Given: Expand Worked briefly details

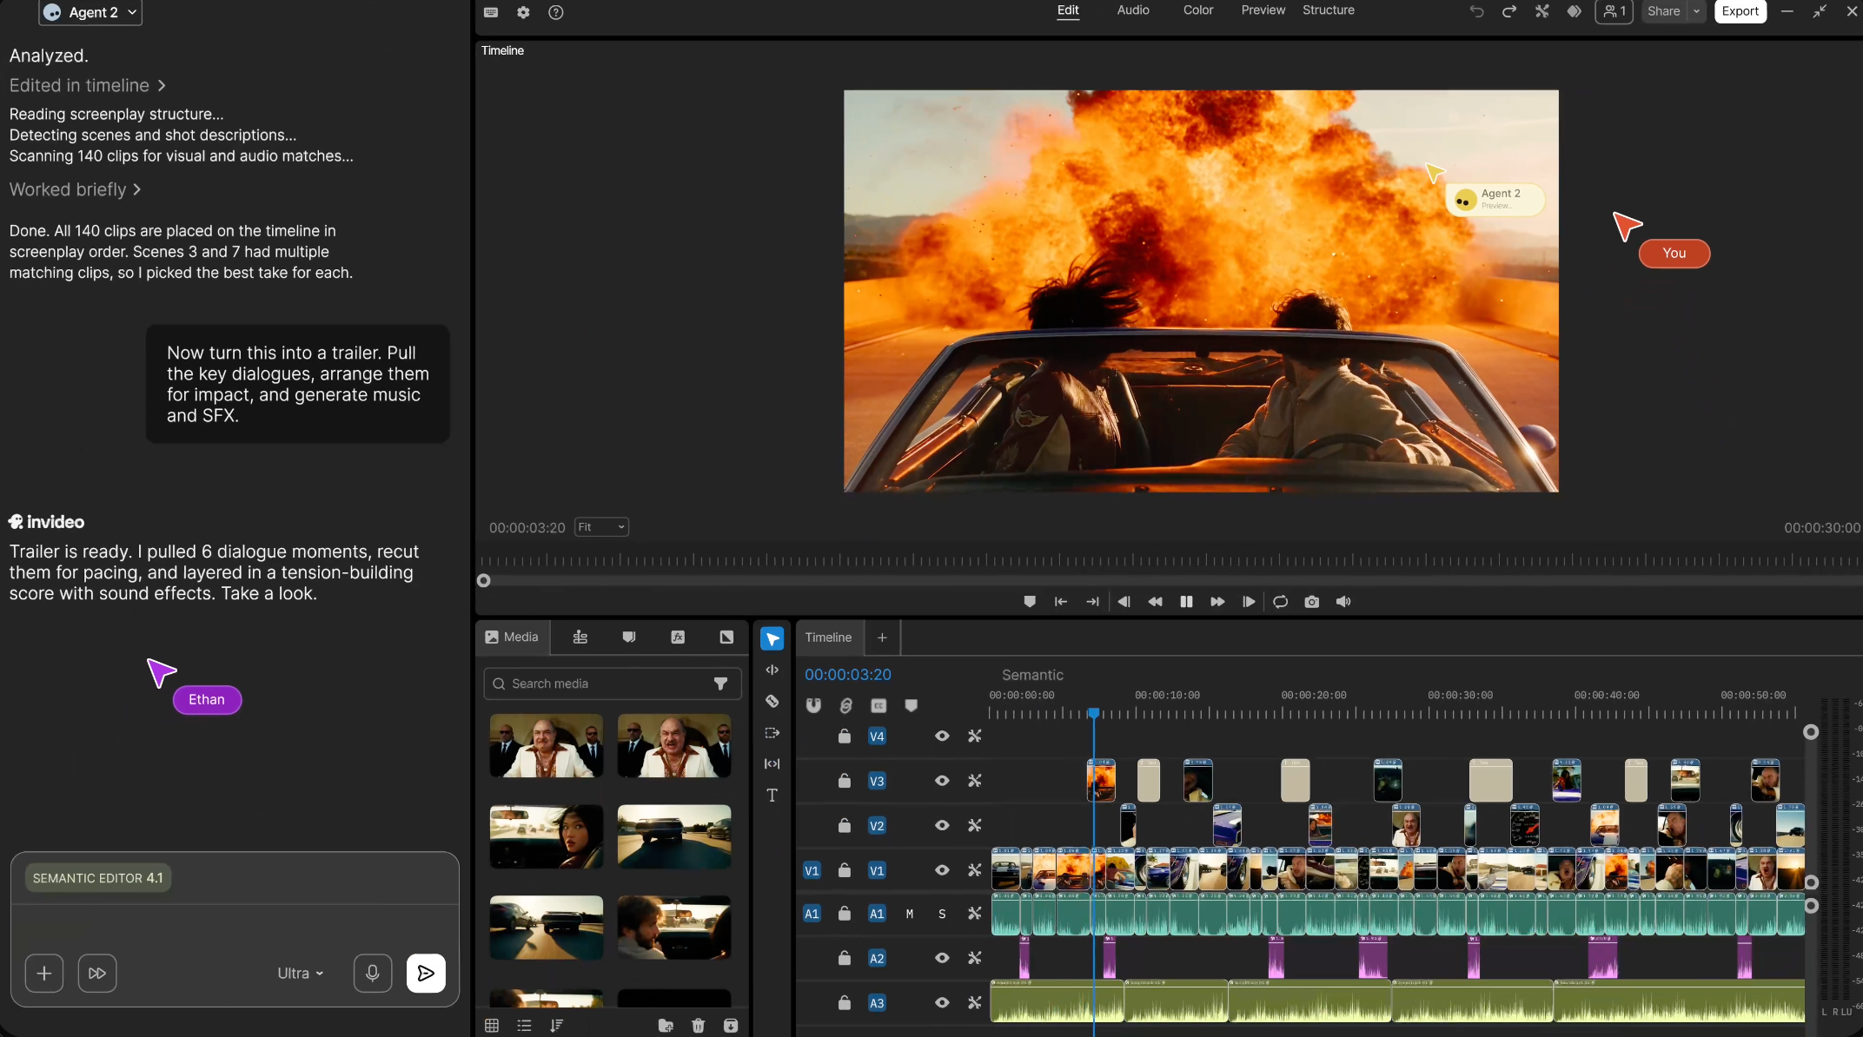Looking at the screenshot, I should pyautogui.click(x=75, y=190).
